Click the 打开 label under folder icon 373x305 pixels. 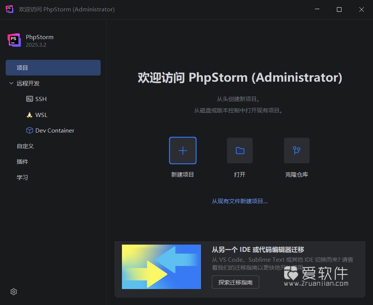click(x=239, y=174)
